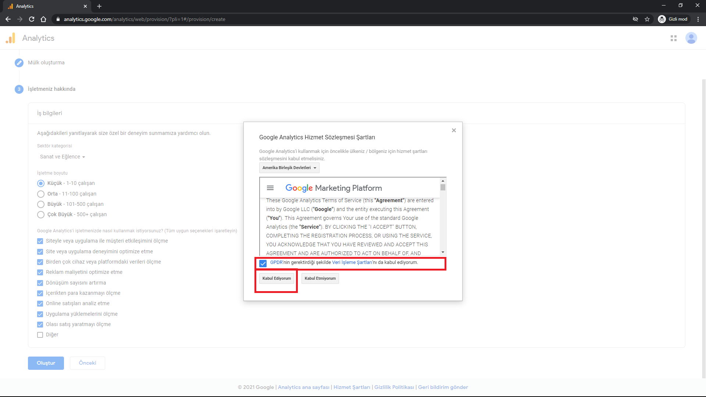Toggle the GDPR data processing terms checkbox
The image size is (706, 397).
tap(263, 263)
